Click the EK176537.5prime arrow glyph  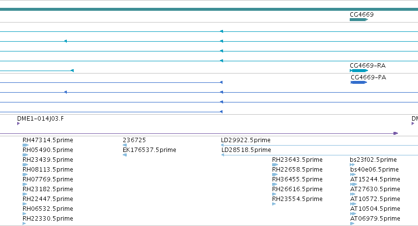coord(125,155)
